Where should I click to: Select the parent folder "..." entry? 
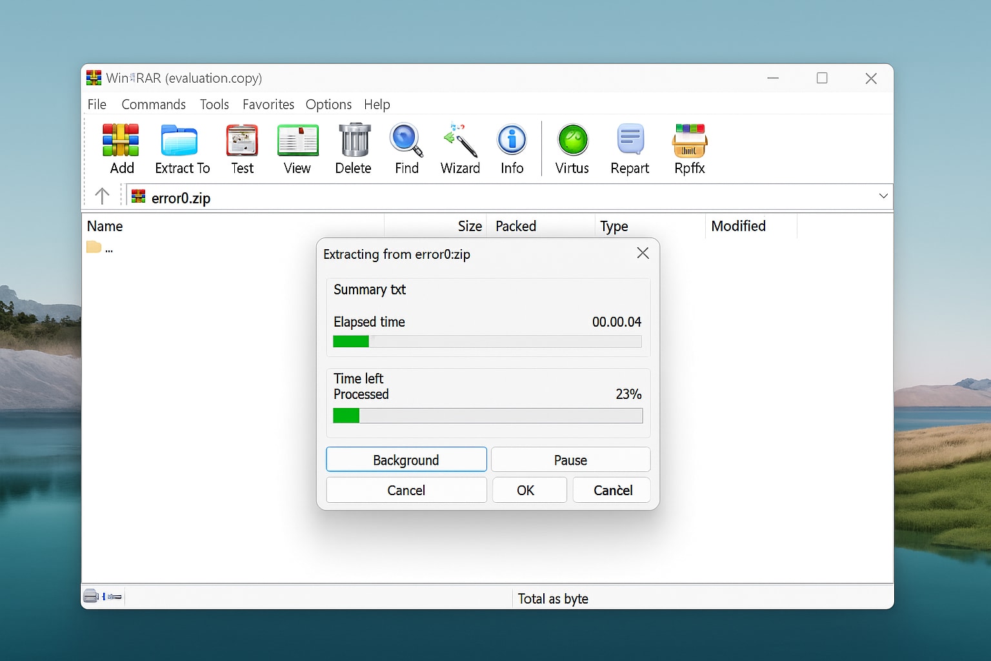pos(100,248)
